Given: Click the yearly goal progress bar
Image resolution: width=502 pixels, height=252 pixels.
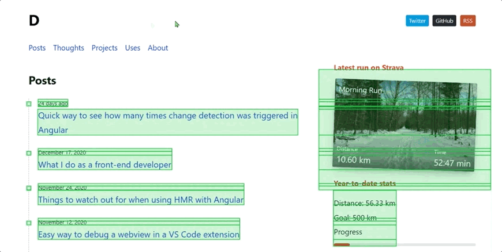Looking at the screenshot, I should 404,245.
